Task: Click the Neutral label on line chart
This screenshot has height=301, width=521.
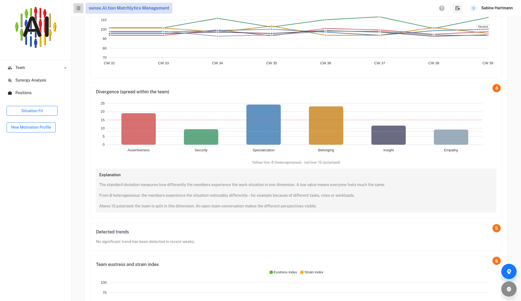Action: tap(483, 27)
